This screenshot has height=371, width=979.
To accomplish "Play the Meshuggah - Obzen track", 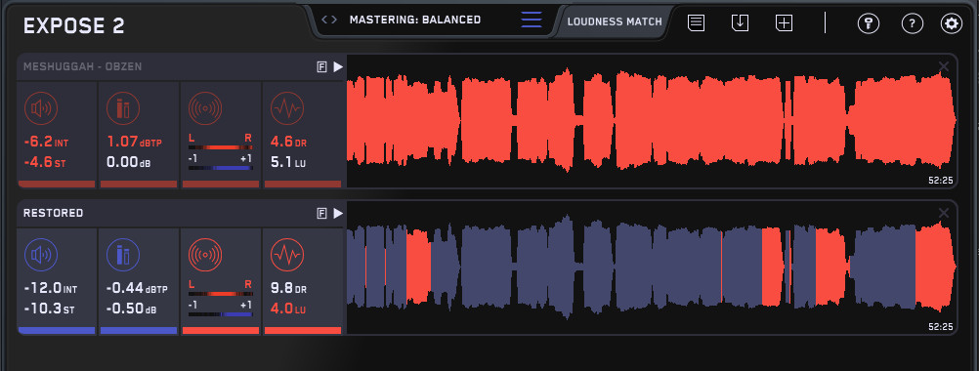I will tap(338, 66).
